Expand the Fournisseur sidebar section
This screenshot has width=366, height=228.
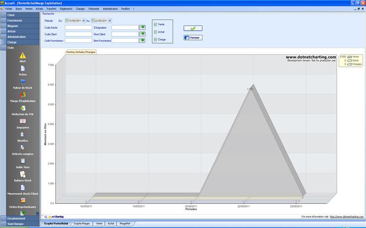20,21
